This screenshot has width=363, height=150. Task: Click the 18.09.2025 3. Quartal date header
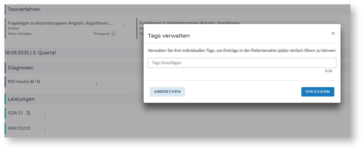pyautogui.click(x=30, y=53)
